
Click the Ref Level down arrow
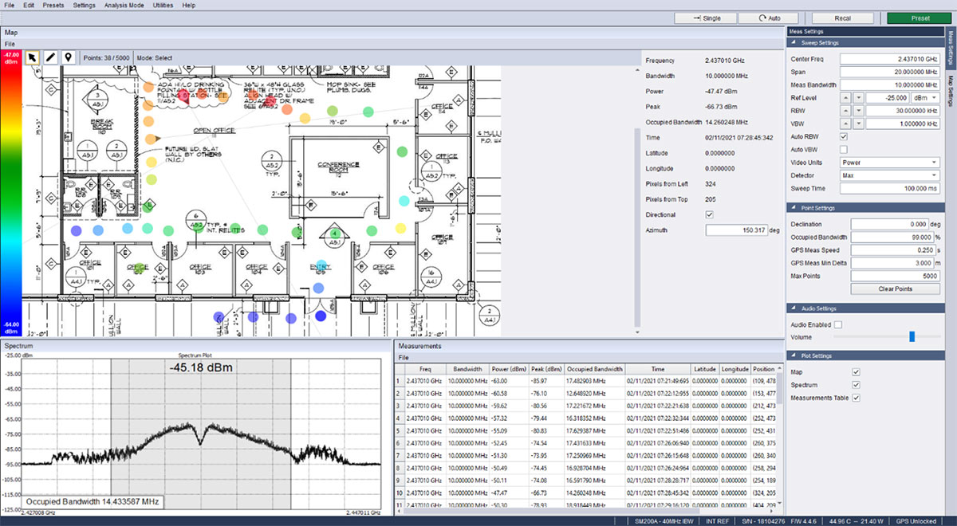click(x=858, y=97)
